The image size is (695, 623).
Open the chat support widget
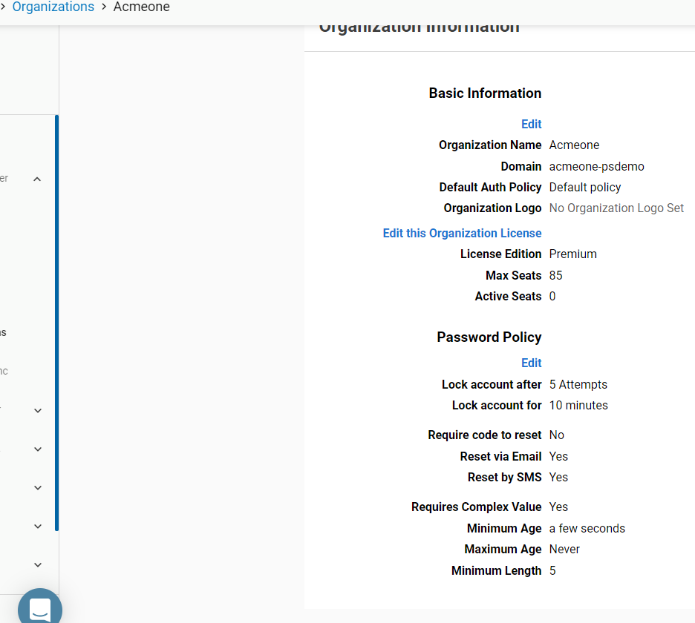(39, 607)
